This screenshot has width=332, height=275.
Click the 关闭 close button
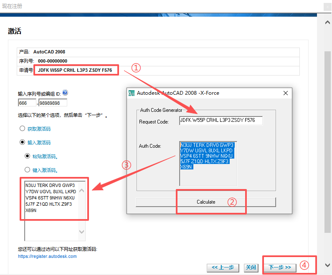pyautogui.click(x=251, y=268)
